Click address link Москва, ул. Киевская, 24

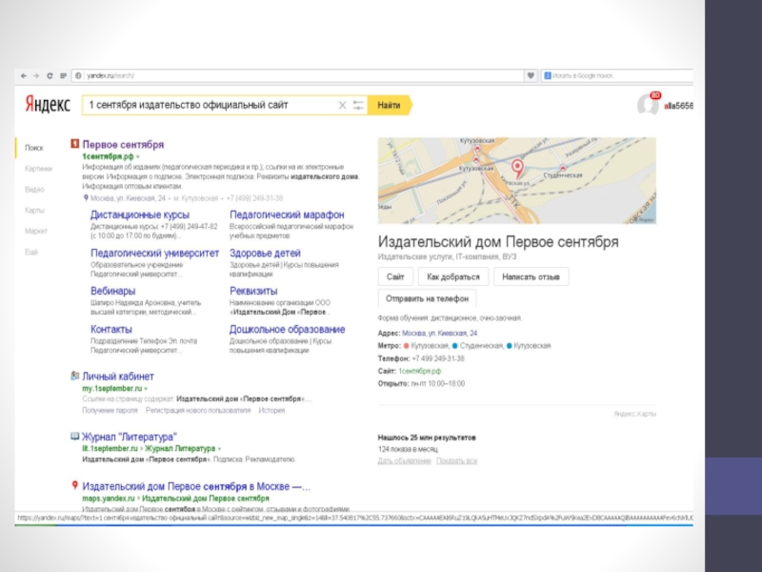click(439, 333)
